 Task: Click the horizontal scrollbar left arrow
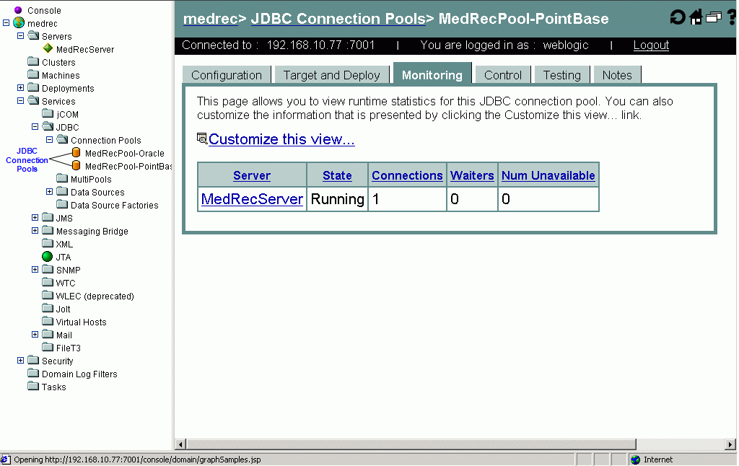(x=180, y=444)
